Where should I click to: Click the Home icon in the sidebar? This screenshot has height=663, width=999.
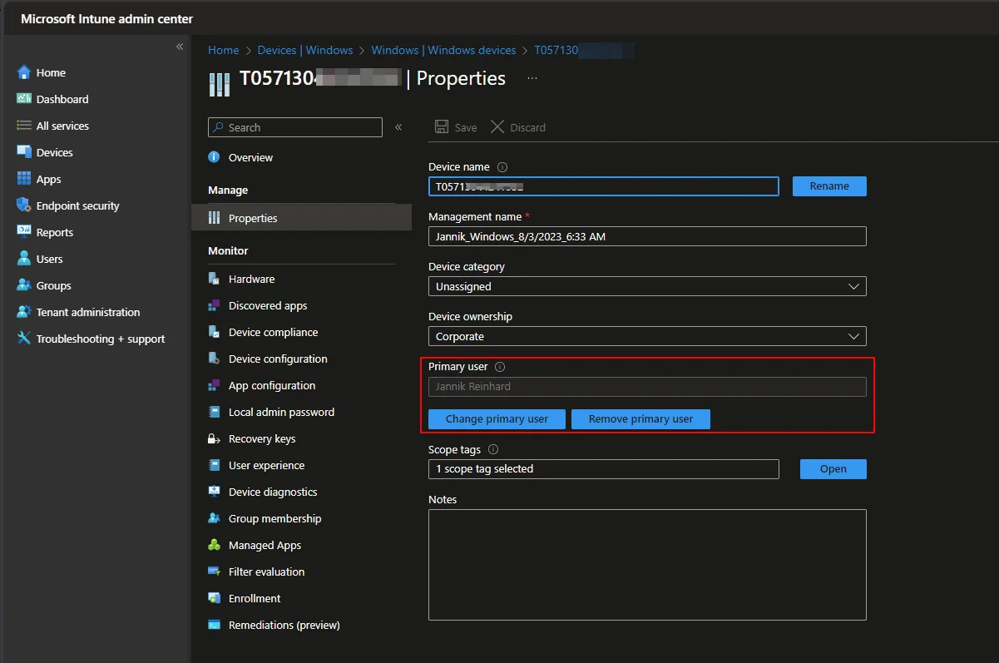[x=23, y=72]
